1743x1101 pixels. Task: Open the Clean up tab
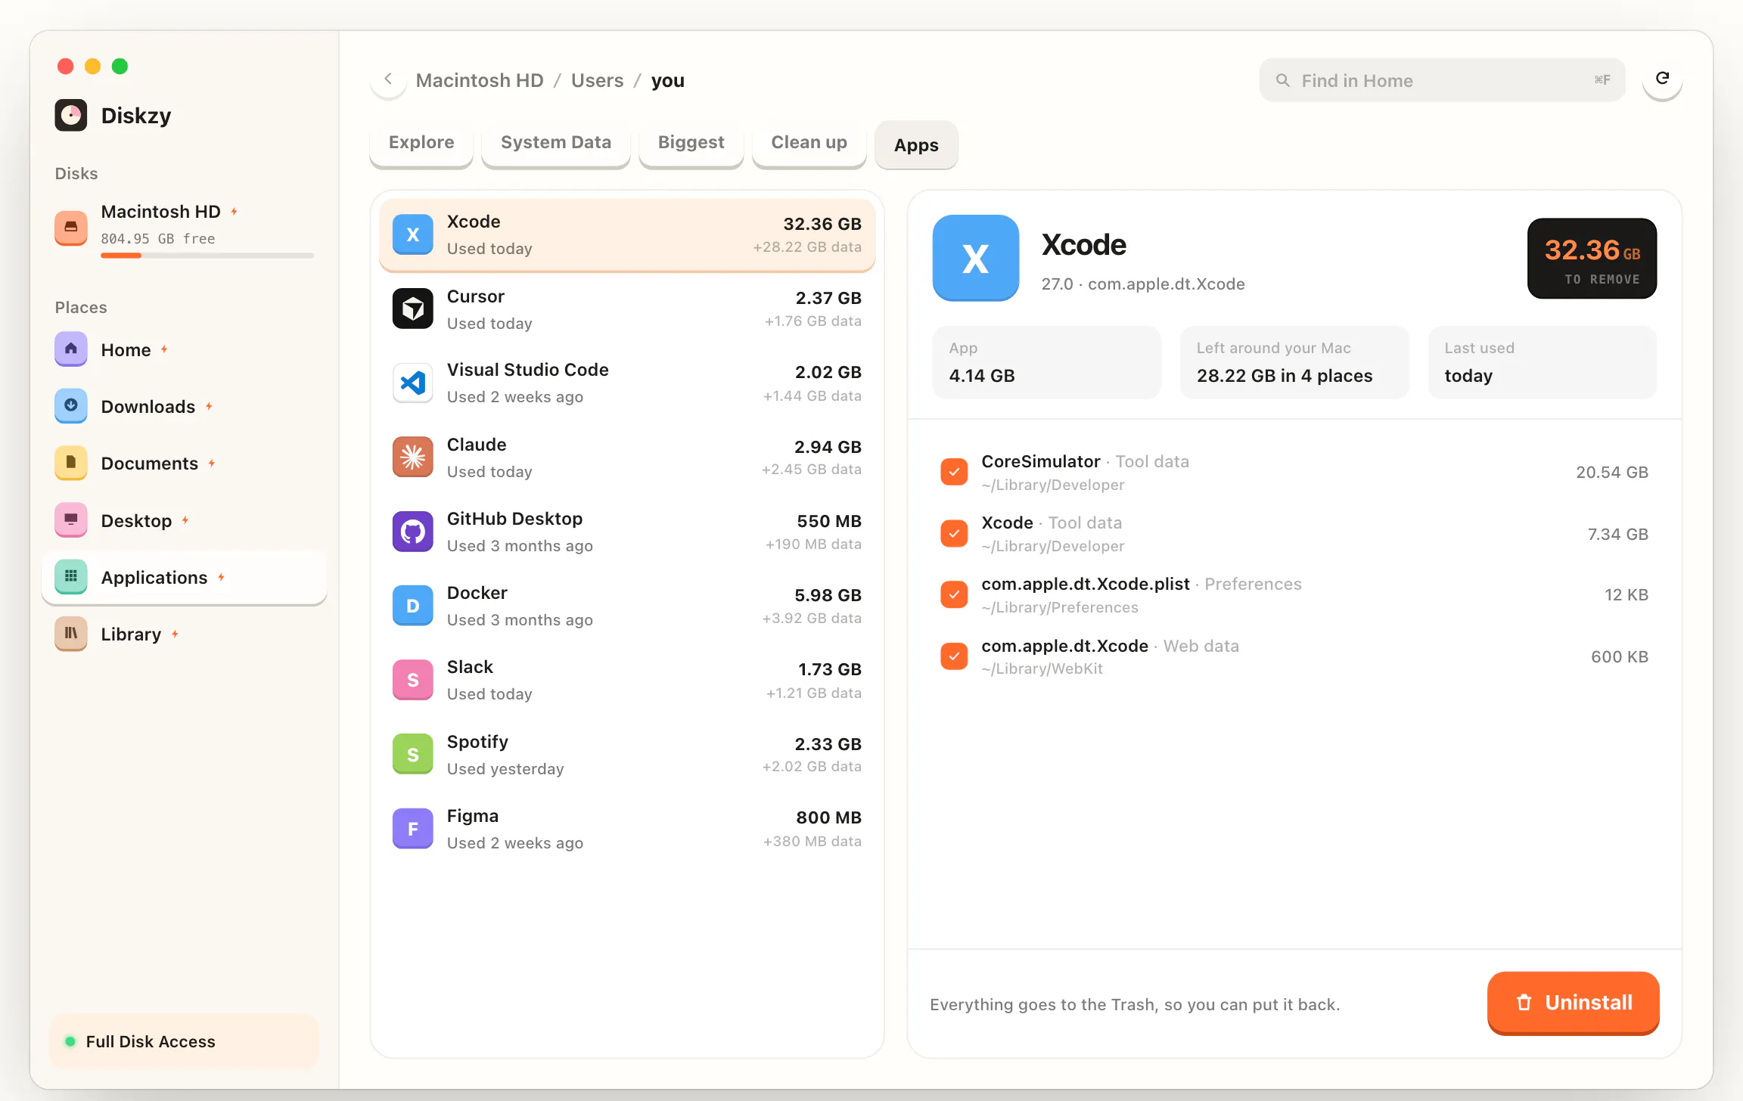809,143
